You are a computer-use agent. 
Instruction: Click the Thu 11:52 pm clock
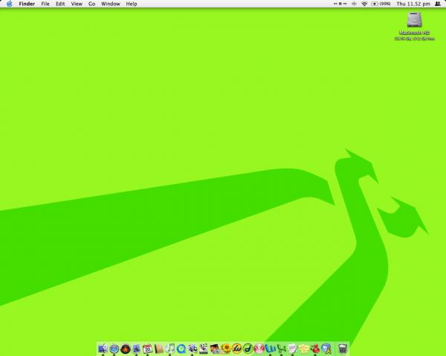tap(413, 4)
